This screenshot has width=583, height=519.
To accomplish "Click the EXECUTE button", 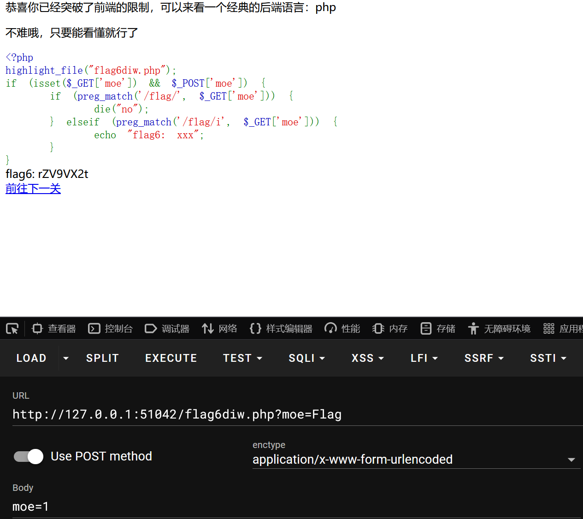I will point(171,358).
